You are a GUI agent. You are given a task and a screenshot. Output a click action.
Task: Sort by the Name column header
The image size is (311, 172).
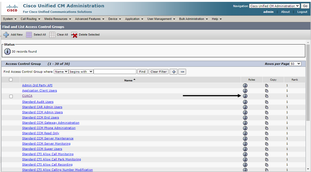click(x=129, y=80)
